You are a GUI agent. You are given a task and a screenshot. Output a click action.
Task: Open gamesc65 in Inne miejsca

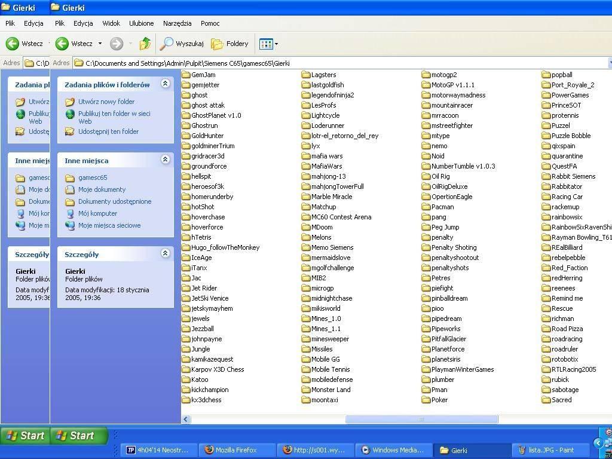(x=93, y=178)
